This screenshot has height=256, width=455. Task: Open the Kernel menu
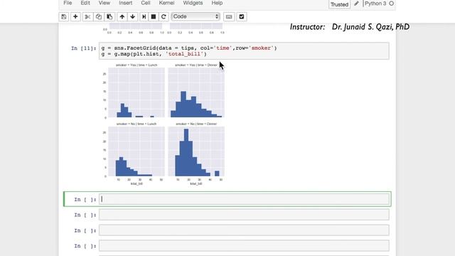166,3
